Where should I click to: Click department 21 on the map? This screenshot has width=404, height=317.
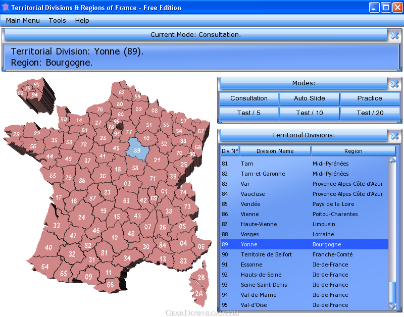point(157,160)
